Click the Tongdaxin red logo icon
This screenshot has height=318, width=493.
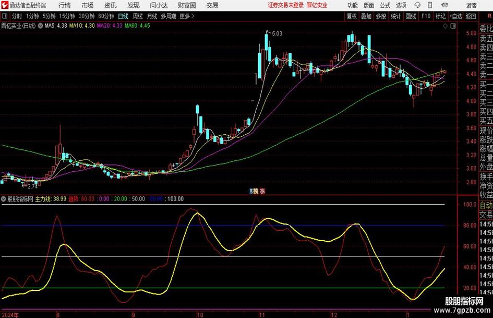5,5
